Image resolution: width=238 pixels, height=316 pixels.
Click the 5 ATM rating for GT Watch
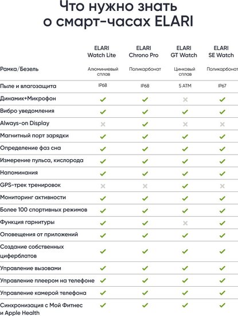(185, 86)
